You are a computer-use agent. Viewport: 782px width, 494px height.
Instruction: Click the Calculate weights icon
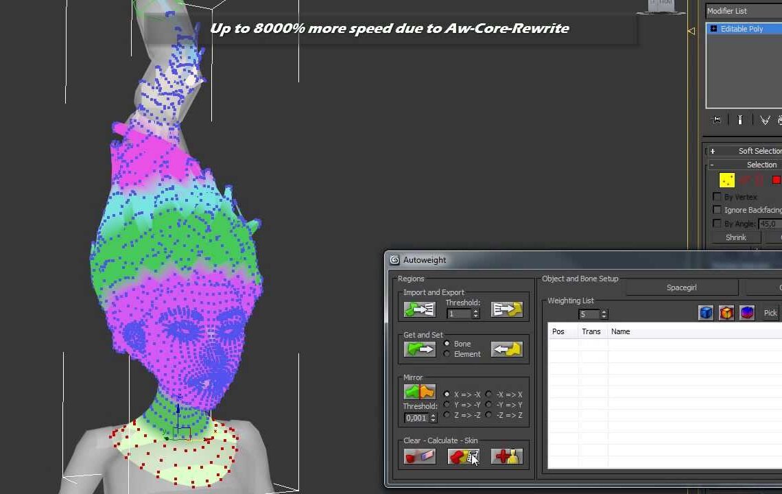click(463, 456)
